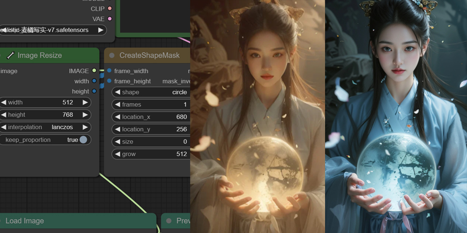Select next interpolation method with right arrow

point(85,127)
